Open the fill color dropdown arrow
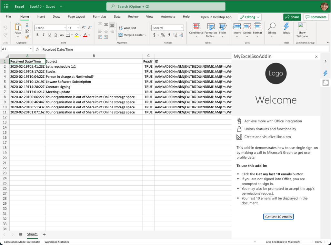The image size is (331, 245). click(81, 35)
